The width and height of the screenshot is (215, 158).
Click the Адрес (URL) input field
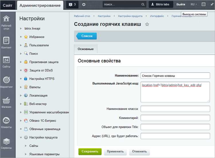[175, 136]
